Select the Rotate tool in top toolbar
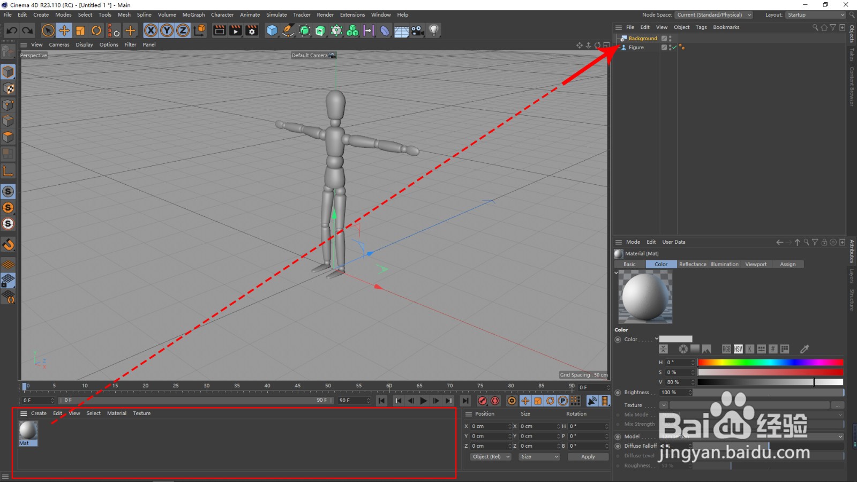Viewport: 857px width, 482px height. pyautogui.click(x=96, y=31)
